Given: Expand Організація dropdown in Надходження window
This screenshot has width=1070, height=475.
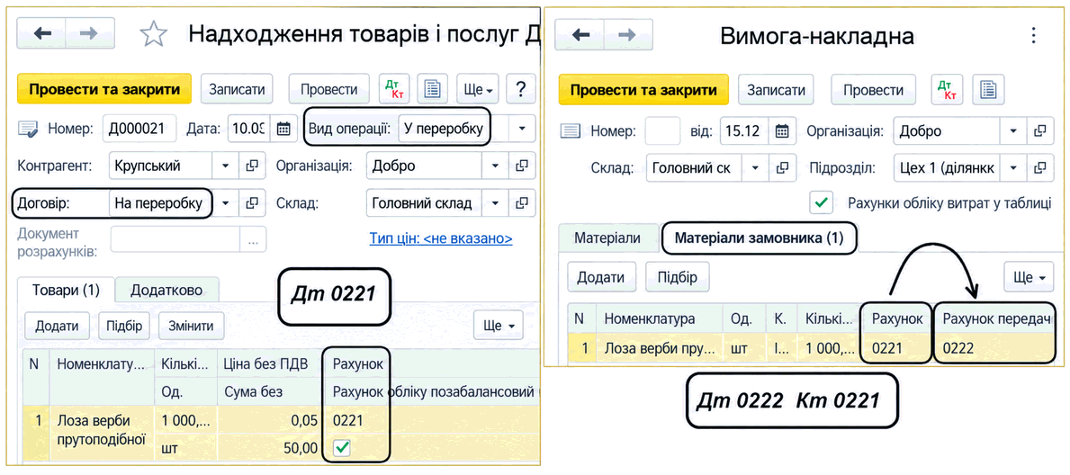Looking at the screenshot, I should 496,166.
